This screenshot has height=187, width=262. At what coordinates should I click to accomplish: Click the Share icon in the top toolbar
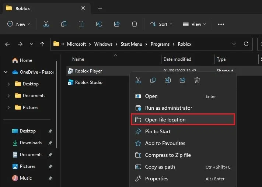pyautogui.click(x=117, y=24)
